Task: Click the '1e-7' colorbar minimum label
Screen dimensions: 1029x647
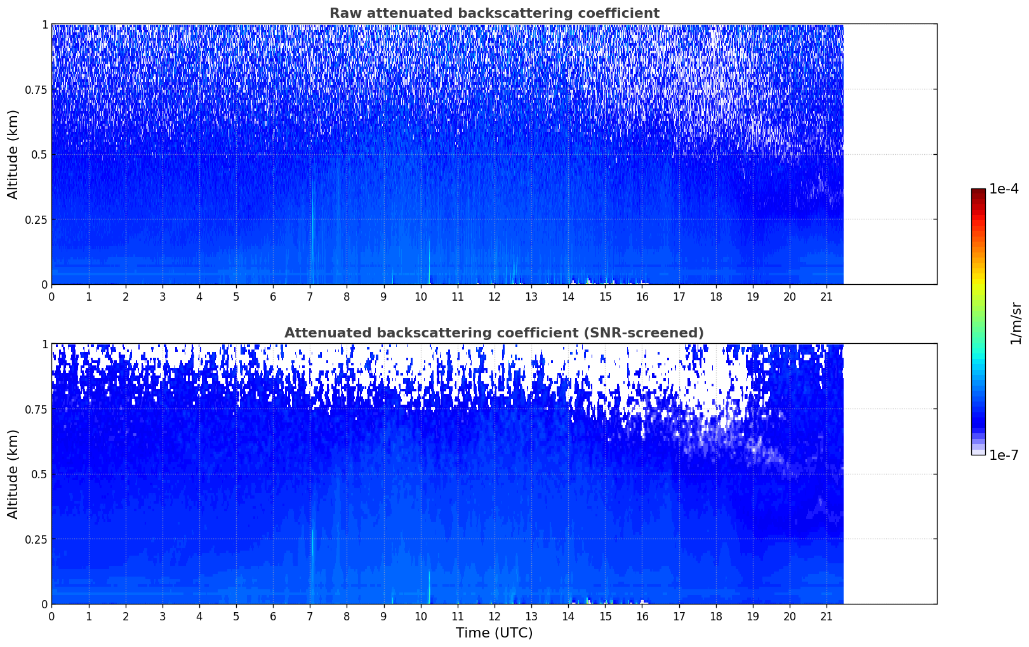Action: coord(1003,455)
